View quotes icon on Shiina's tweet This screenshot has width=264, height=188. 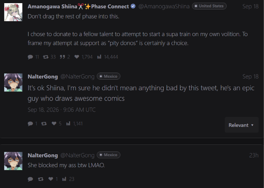coord(62,57)
